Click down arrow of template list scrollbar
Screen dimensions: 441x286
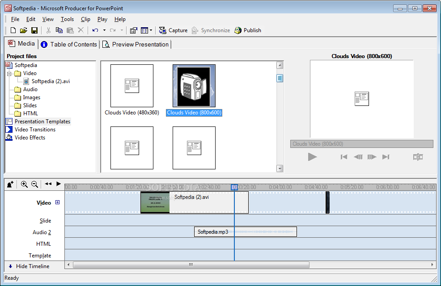coord(280,168)
